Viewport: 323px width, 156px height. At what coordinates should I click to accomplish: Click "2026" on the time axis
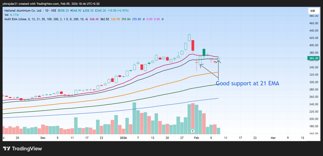123,138
